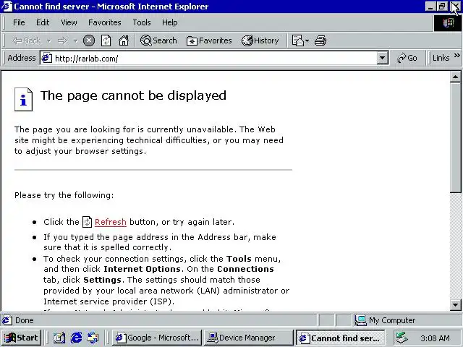463x347 pixels.
Task: Open the Tools menu
Action: [142, 22]
